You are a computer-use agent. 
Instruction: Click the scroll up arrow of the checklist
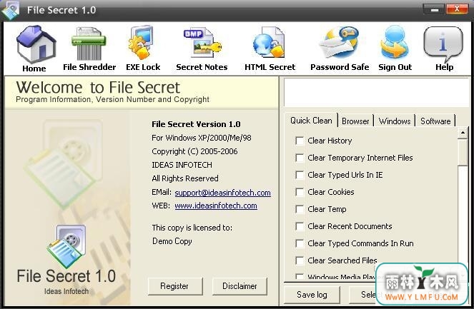463,133
